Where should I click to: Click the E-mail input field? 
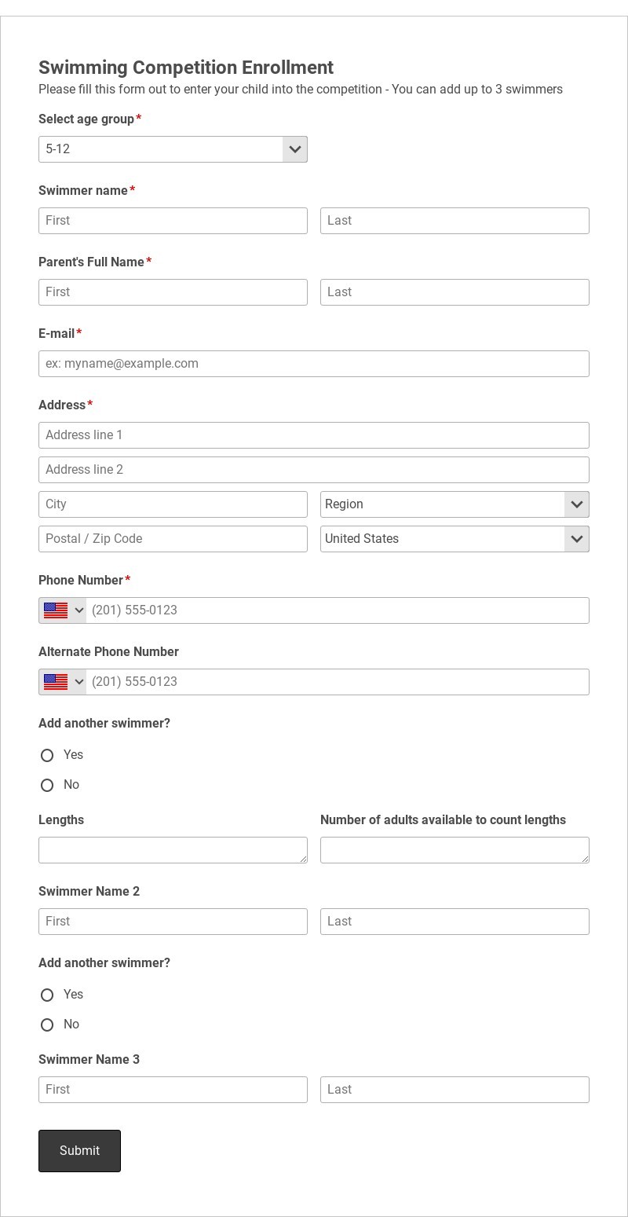tap(314, 364)
